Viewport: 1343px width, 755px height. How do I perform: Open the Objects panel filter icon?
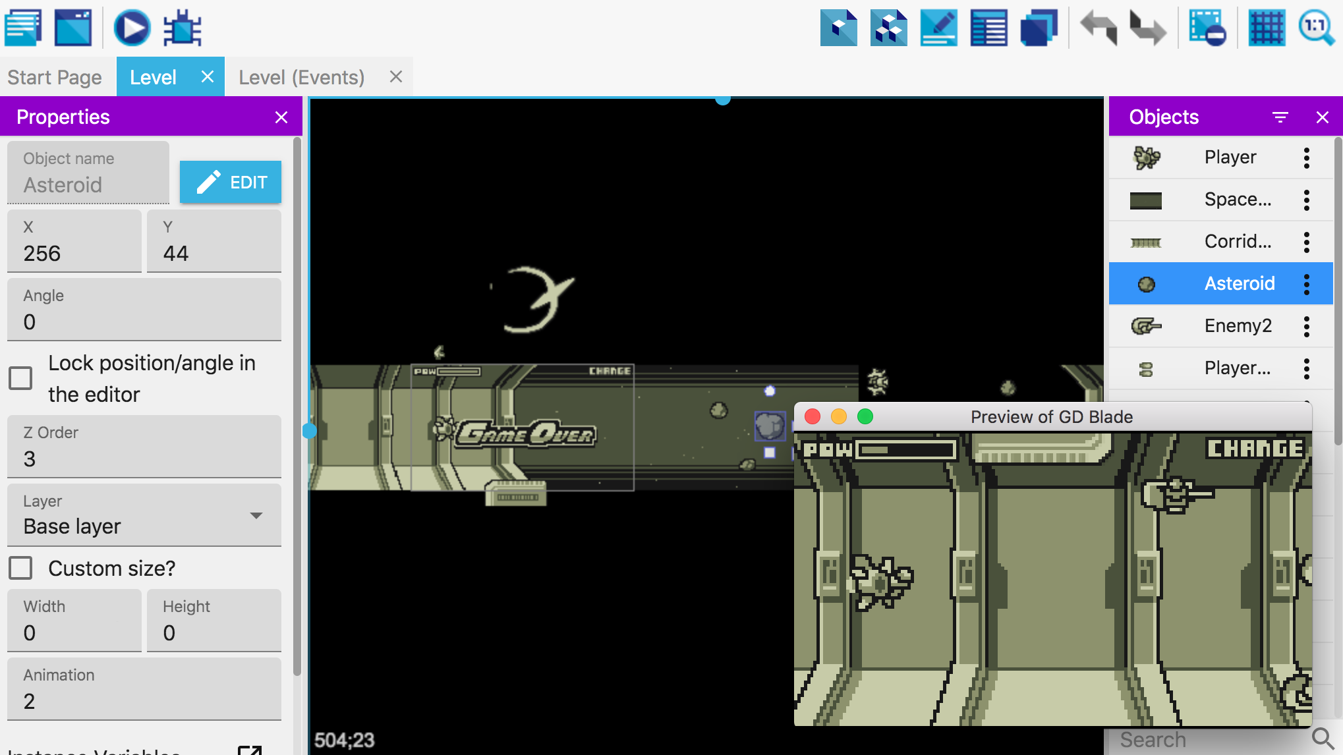coord(1280,117)
